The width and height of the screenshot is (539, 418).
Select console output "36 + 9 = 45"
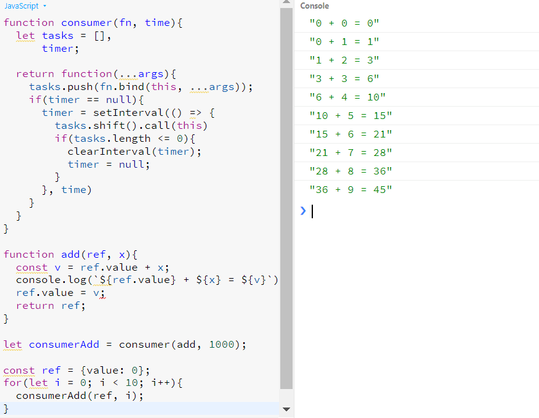coord(351,190)
